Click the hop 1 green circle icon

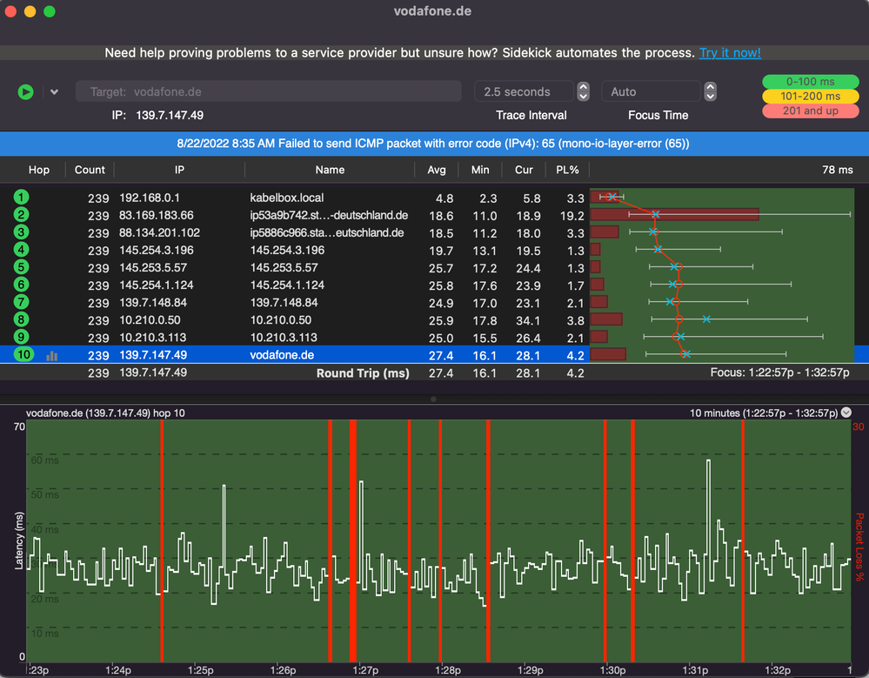point(21,198)
